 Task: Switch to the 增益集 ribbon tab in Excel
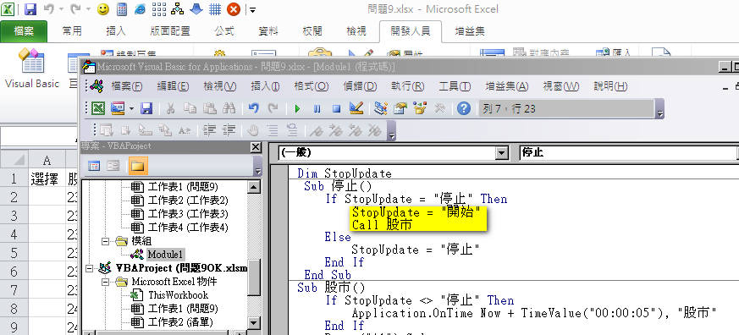[x=470, y=31]
